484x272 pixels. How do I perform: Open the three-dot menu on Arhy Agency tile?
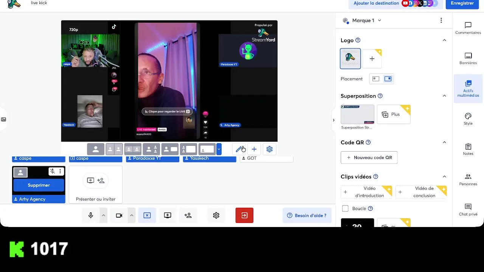60,172
